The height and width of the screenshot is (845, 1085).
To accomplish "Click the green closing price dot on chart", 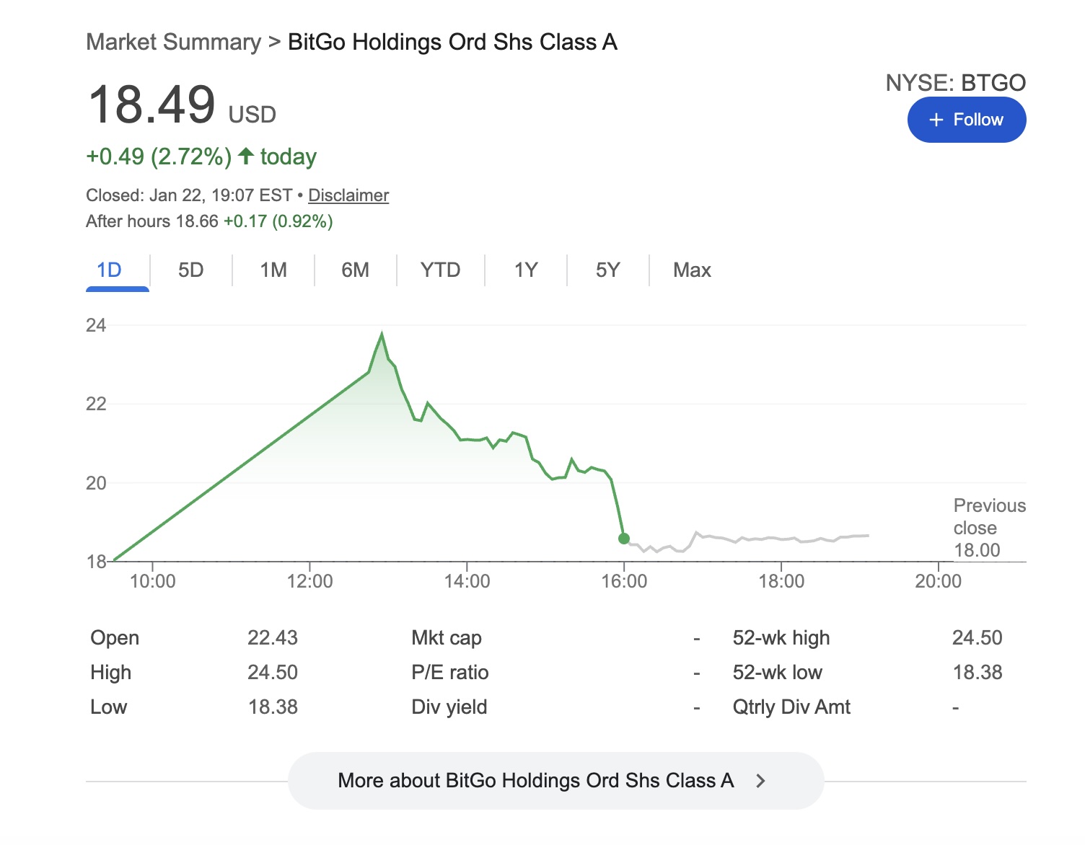I will (x=624, y=539).
